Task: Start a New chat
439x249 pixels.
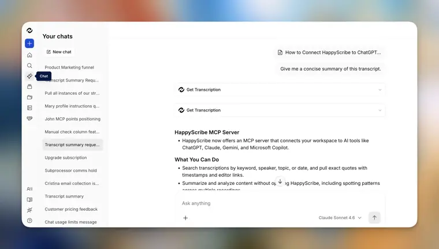Action: click(x=59, y=52)
